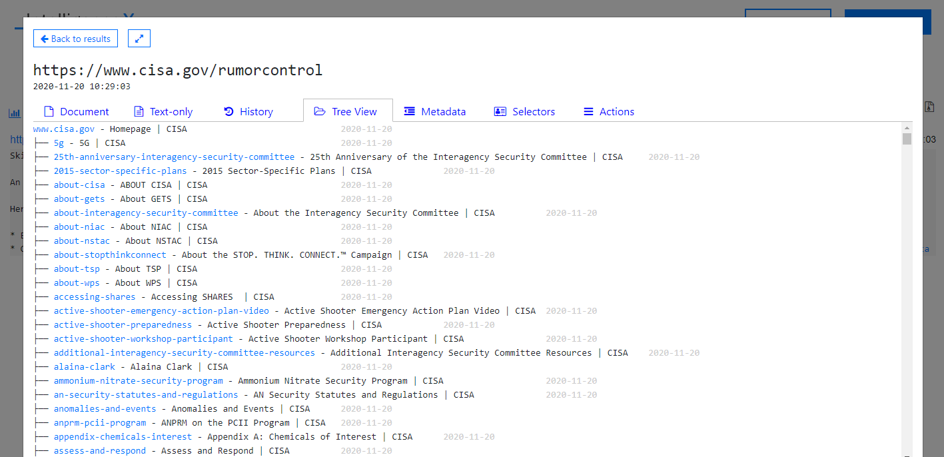Select the about-gets link

coord(79,199)
